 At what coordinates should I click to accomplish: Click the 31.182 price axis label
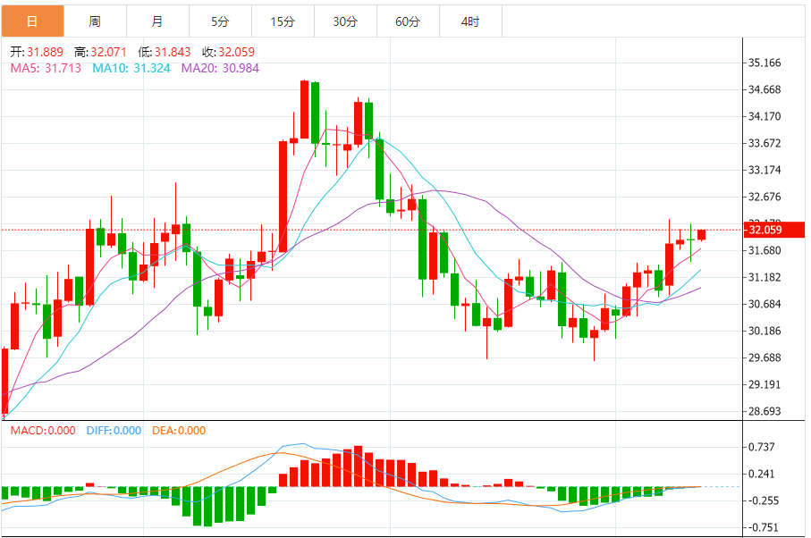point(765,278)
